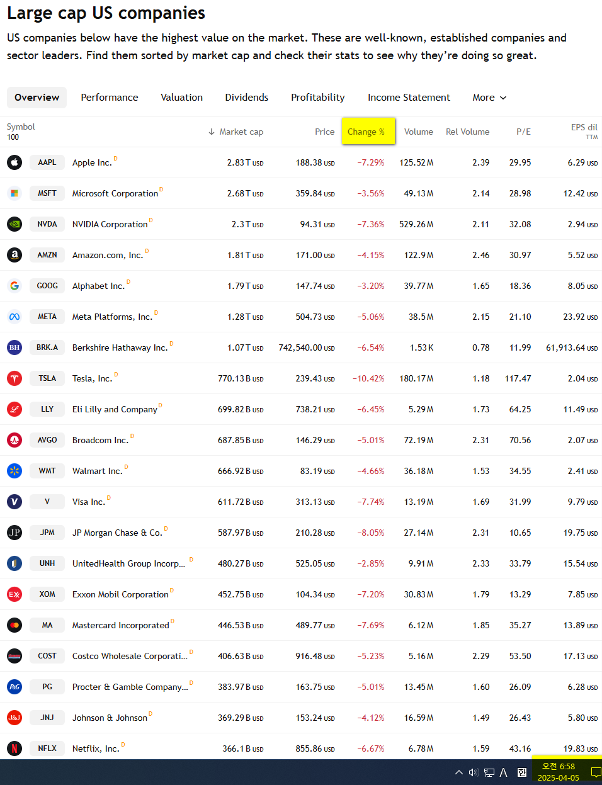Viewport: 602px width, 785px height.
Task: Click the Symbol column header
Action: click(x=21, y=127)
